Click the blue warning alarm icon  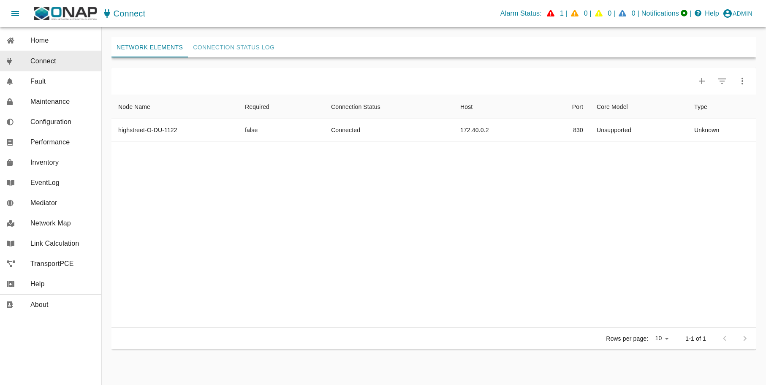622,14
